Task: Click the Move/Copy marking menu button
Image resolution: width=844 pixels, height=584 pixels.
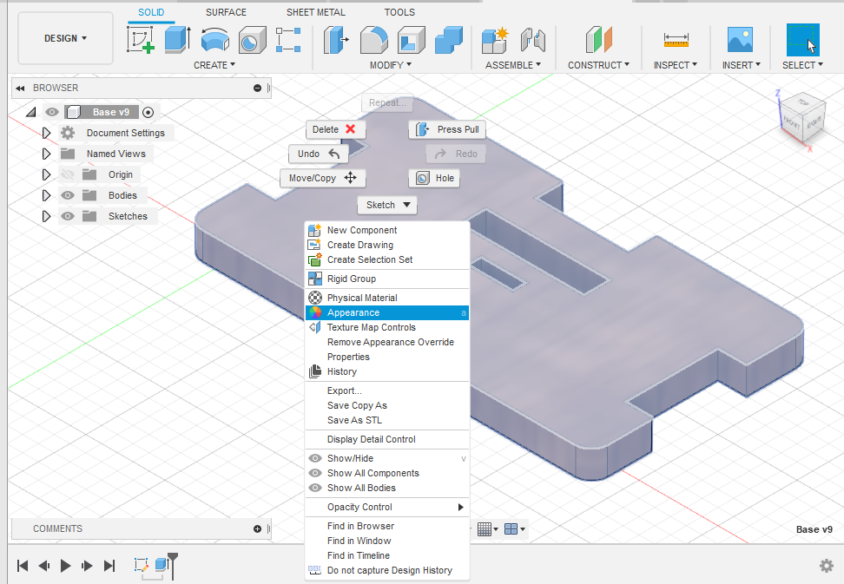Action: click(x=322, y=178)
